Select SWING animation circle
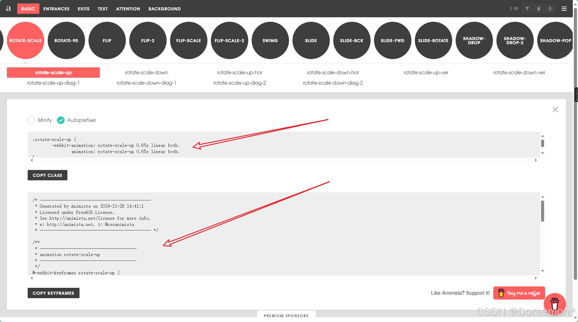 270,40
